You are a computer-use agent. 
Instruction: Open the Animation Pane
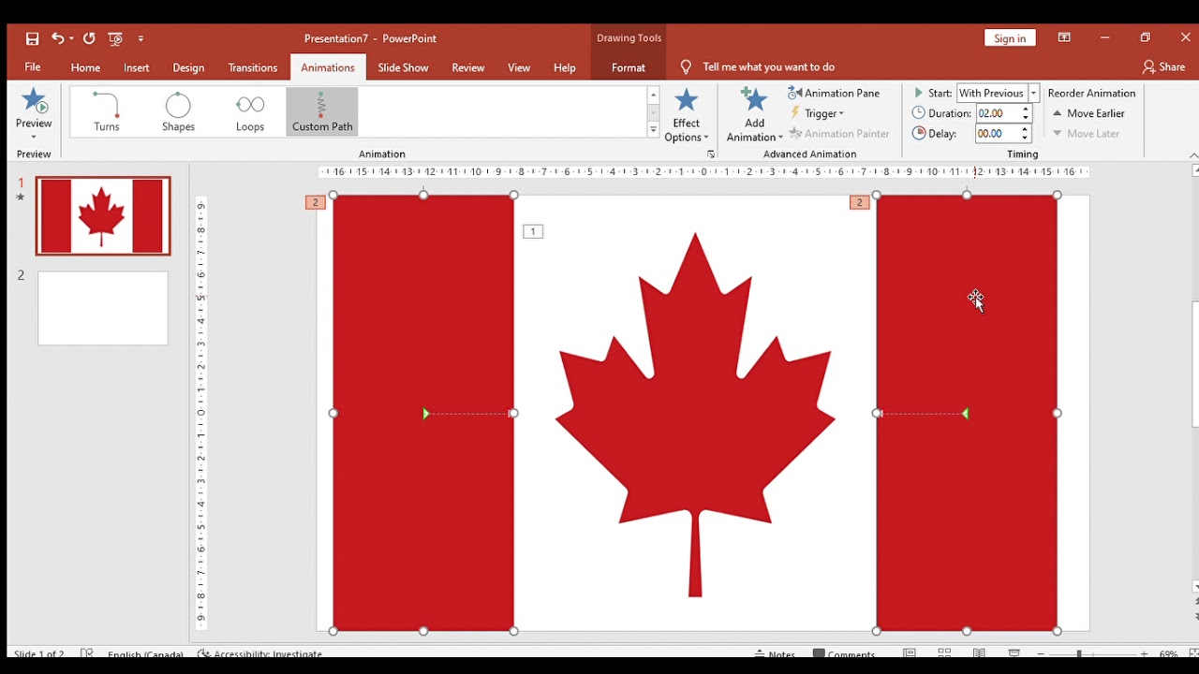(x=834, y=93)
